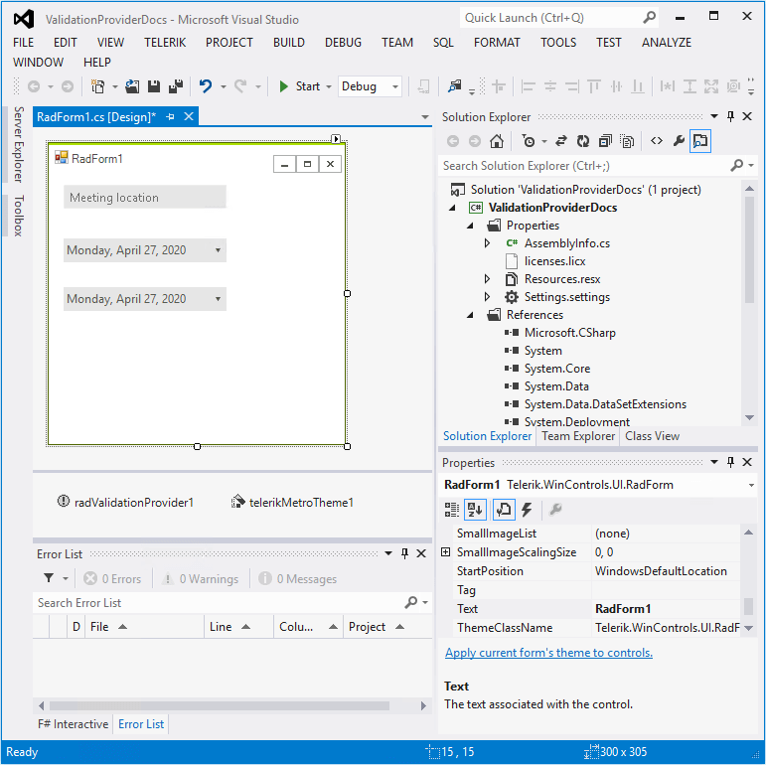Click the Properties wrench icon in Solution Explorer

[x=679, y=141]
